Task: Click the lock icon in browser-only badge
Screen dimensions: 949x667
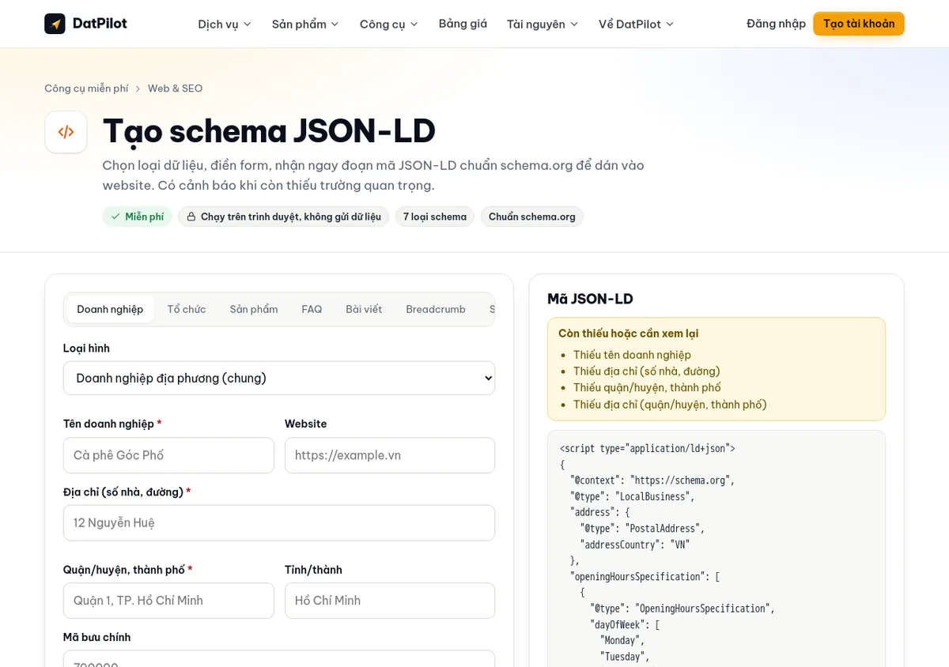Action: point(191,217)
